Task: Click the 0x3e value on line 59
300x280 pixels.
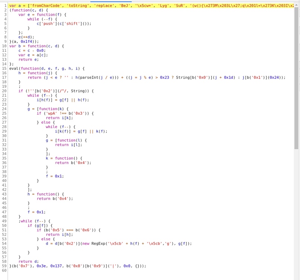Action: pyautogui.click(x=41, y=266)
